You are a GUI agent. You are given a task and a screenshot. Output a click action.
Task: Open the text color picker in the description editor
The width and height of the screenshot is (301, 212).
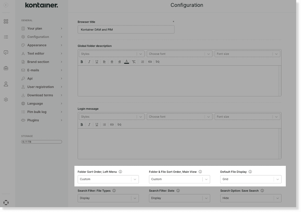pyautogui.click(x=127, y=62)
